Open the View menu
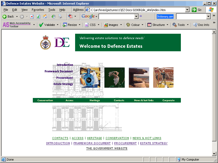This screenshot has height=163, width=218. (24, 10)
